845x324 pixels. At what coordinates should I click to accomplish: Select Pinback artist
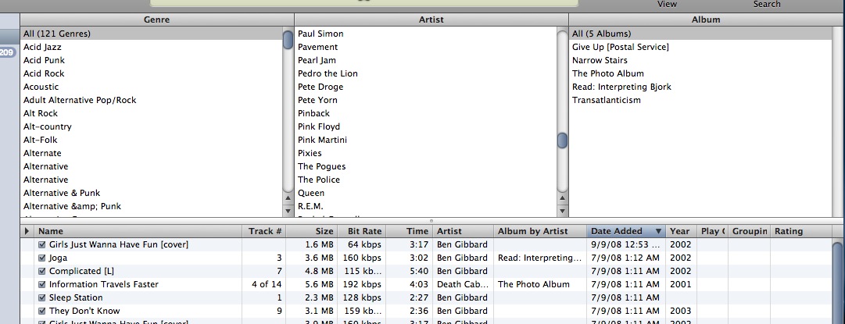[426, 113]
